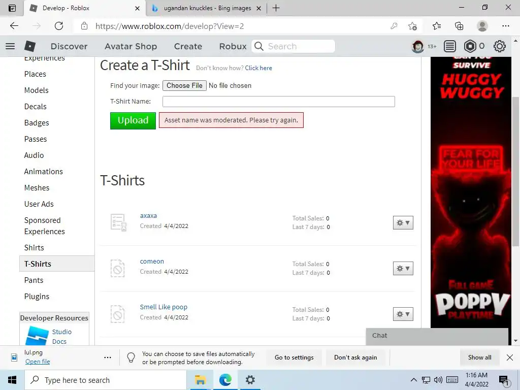Reload the page with refresh icon
The image size is (520, 390).
pos(59,26)
